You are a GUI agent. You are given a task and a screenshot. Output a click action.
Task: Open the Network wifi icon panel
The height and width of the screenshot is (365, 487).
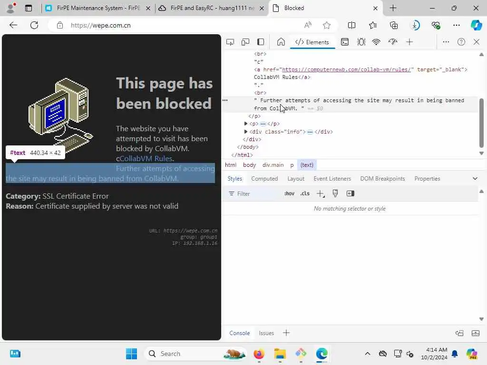click(x=376, y=42)
